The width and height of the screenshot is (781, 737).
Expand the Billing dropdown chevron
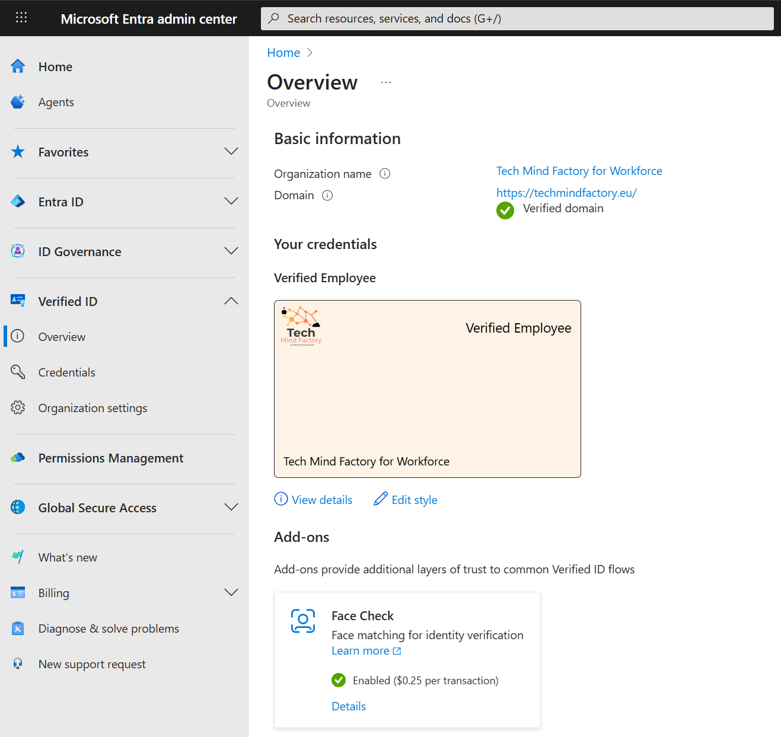coord(231,593)
